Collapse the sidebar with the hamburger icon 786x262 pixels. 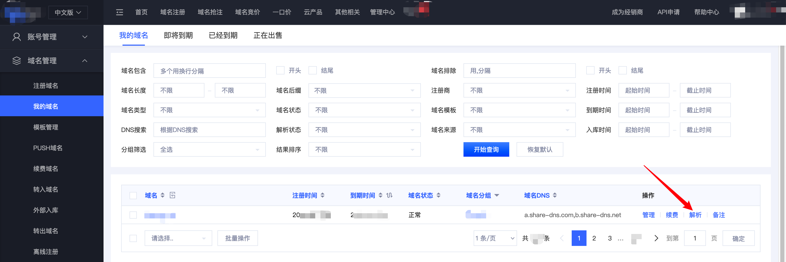coord(120,12)
